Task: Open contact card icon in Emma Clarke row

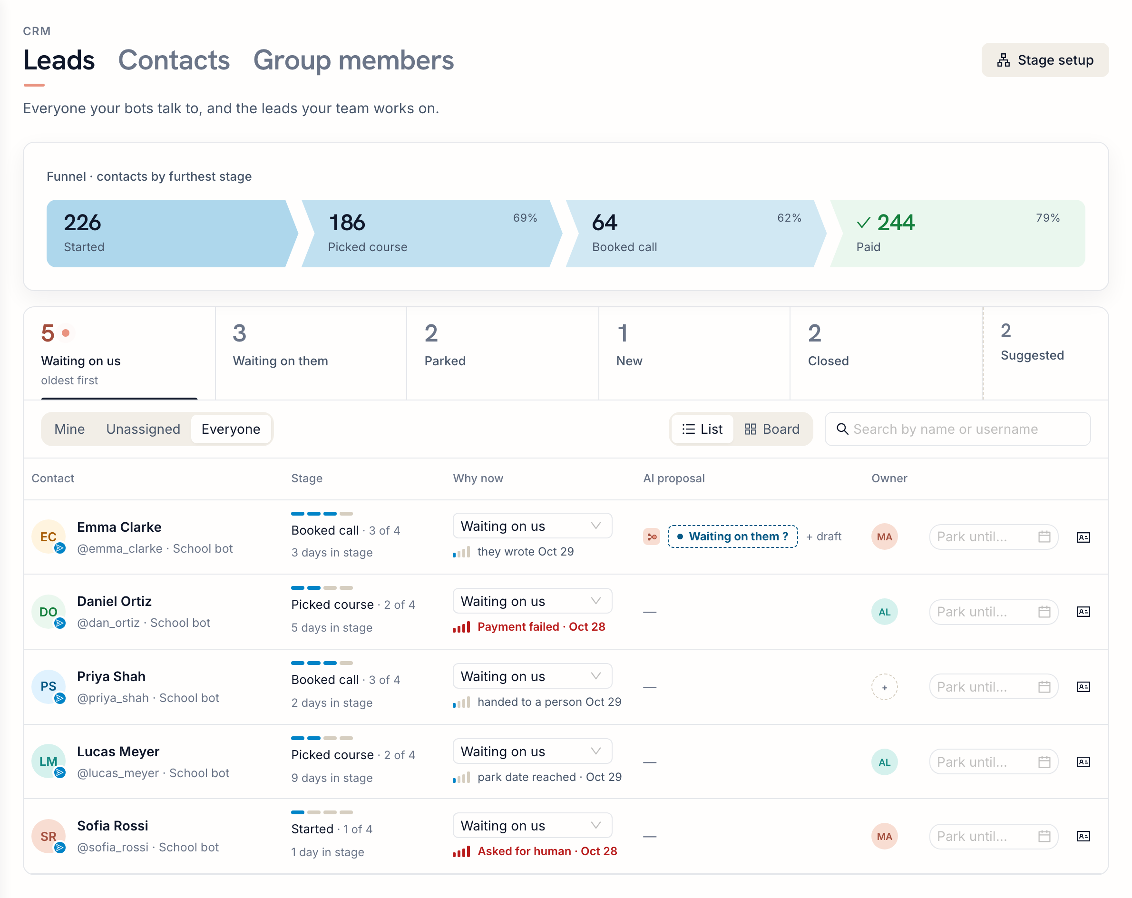Action: coord(1083,537)
